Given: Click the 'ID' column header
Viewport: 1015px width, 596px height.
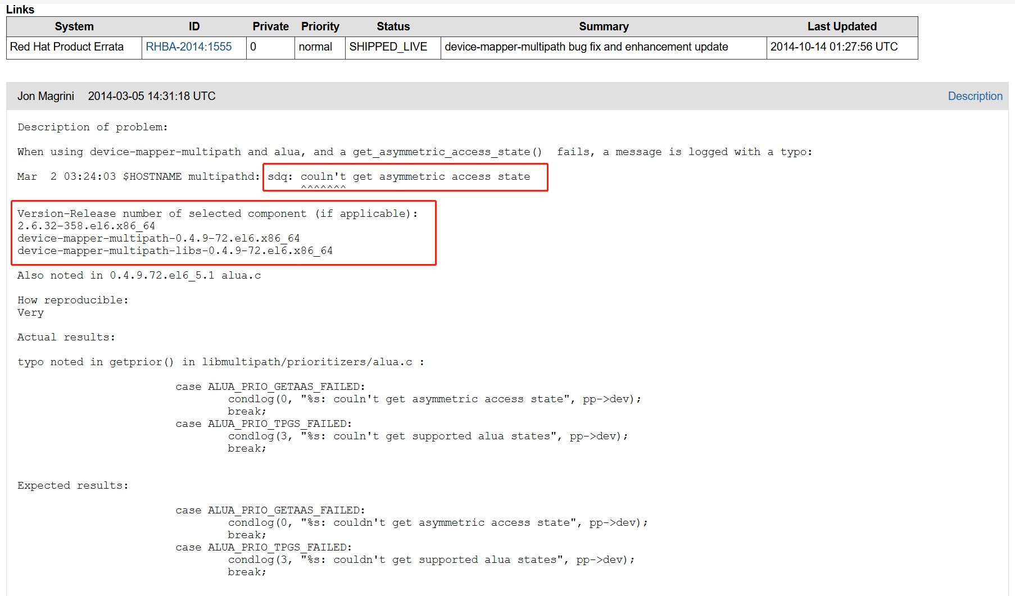Looking at the screenshot, I should [194, 26].
